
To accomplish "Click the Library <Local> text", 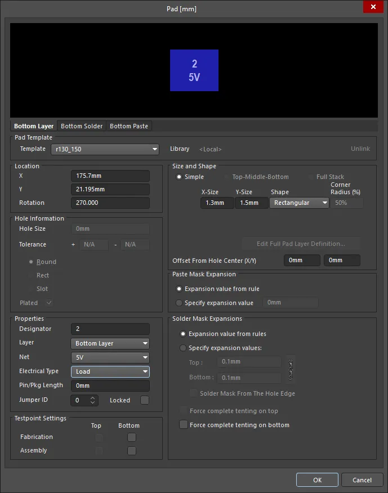I will point(210,149).
